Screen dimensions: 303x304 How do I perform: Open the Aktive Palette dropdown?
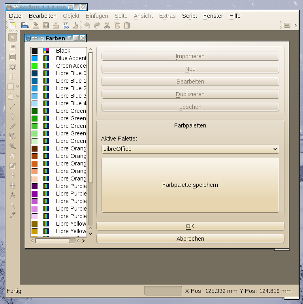[190, 149]
